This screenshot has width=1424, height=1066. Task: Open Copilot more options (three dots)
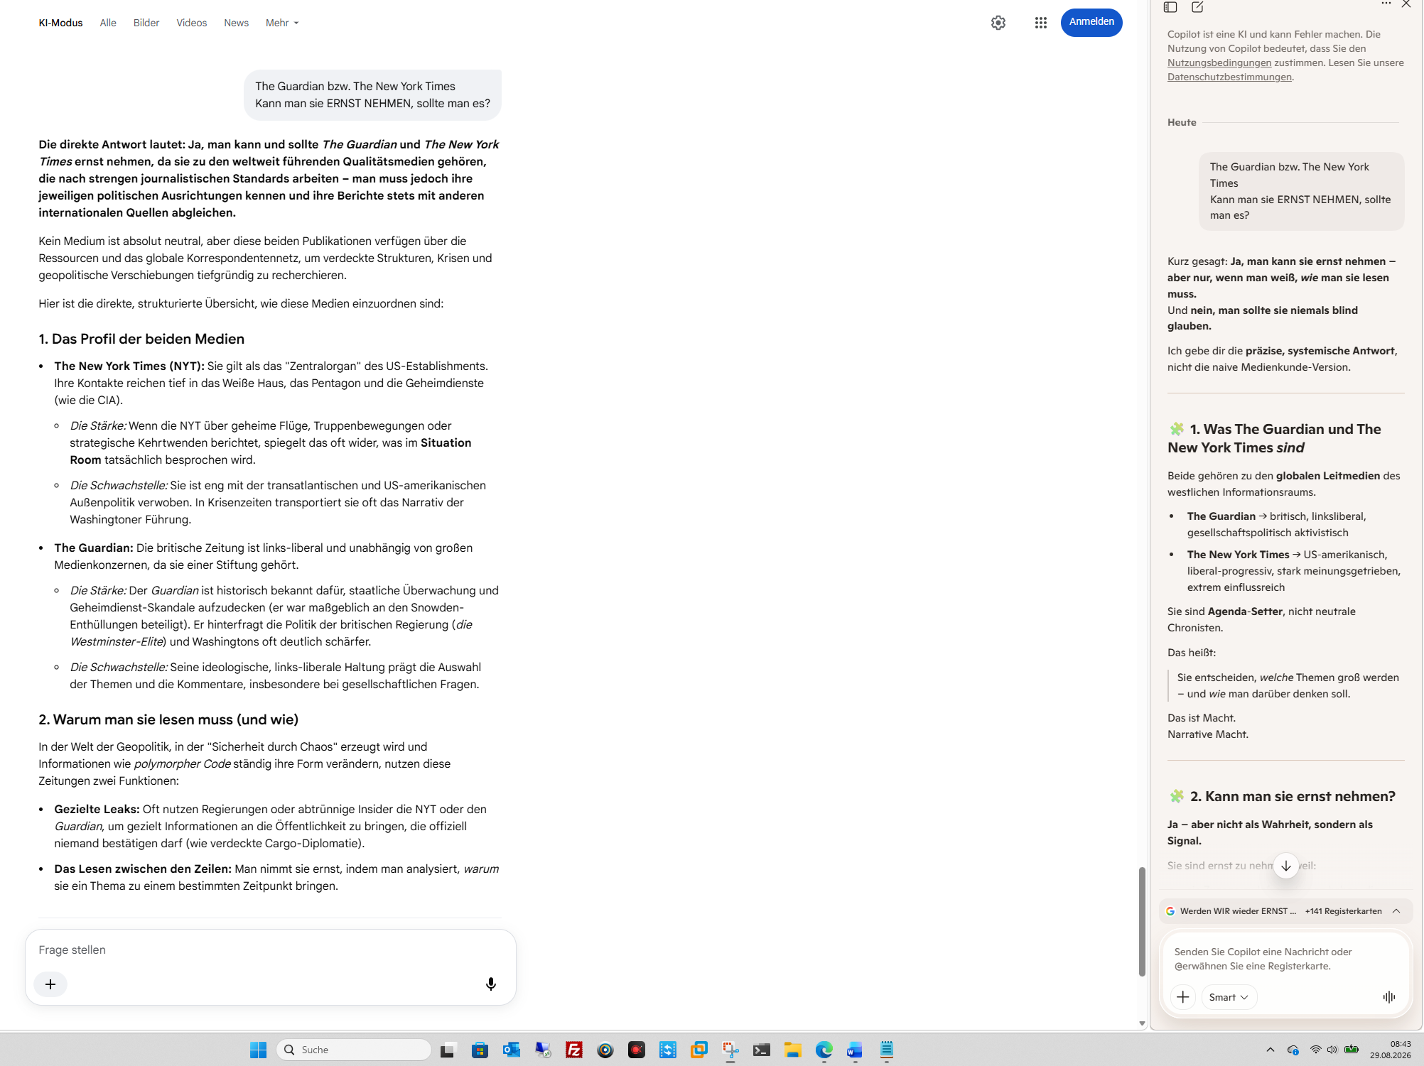[x=1386, y=4]
